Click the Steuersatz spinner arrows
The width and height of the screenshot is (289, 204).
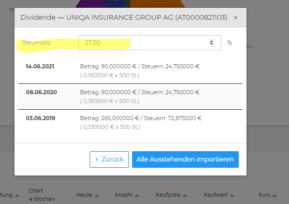[211, 42]
